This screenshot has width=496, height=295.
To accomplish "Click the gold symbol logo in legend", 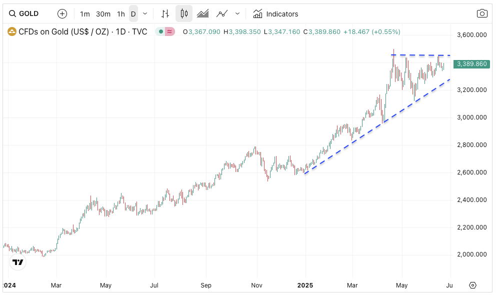I will pos(11,32).
